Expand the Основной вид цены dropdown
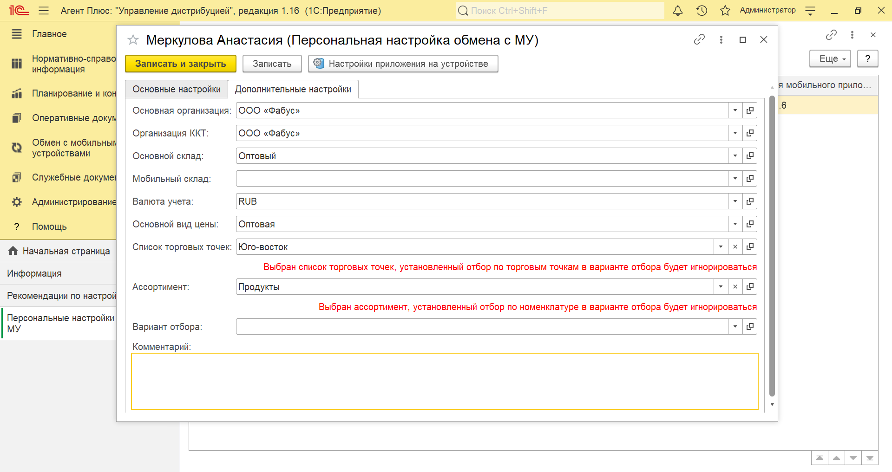Viewport: 892px width, 472px height. click(x=735, y=224)
